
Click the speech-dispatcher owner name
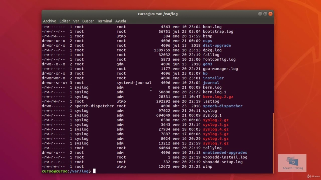point(94,106)
